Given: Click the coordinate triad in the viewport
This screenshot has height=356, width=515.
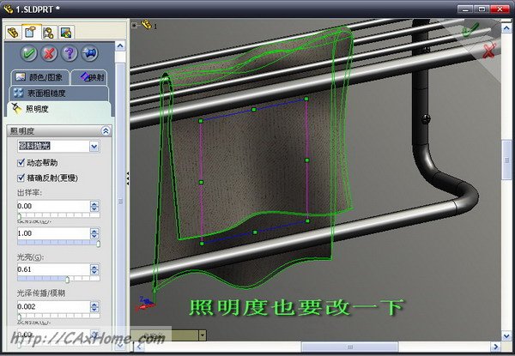Looking at the screenshot, I should 145,304.
